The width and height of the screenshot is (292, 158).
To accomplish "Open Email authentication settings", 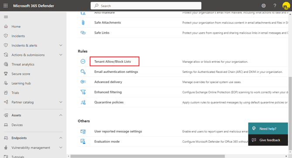I will pos(116,72).
